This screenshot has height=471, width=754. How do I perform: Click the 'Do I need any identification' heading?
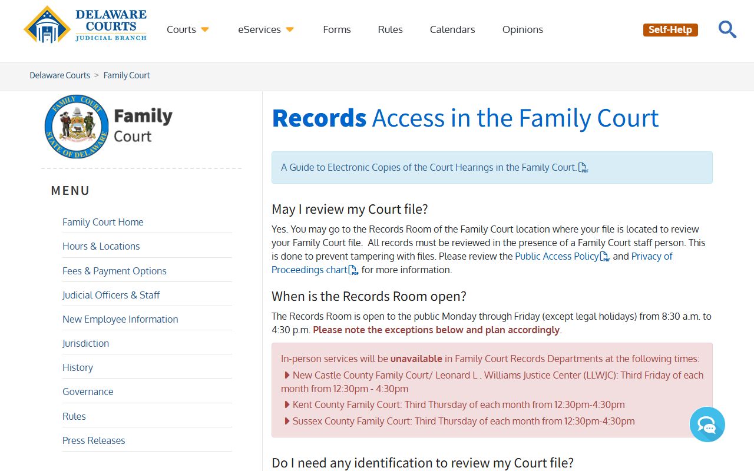point(422,463)
